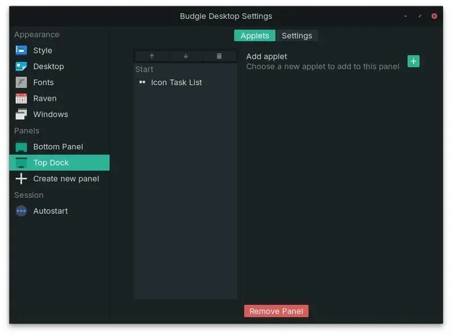Select Icon Task List row text

(176, 82)
